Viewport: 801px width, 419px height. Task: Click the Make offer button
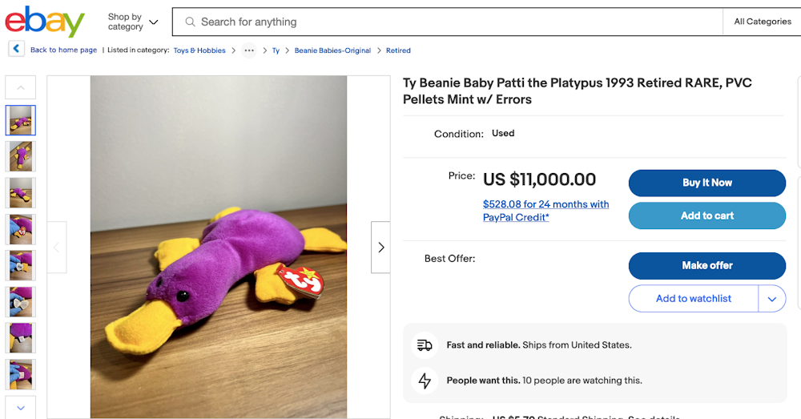click(x=706, y=265)
